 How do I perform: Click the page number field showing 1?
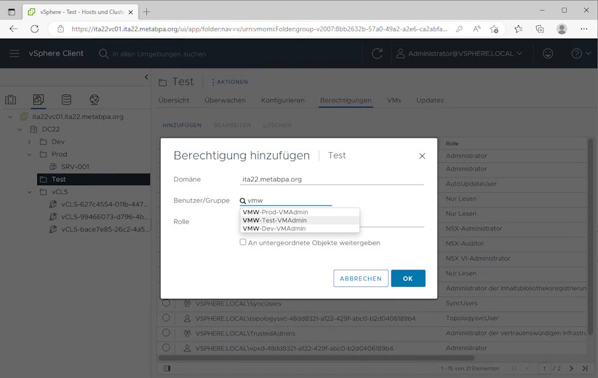pos(544,368)
